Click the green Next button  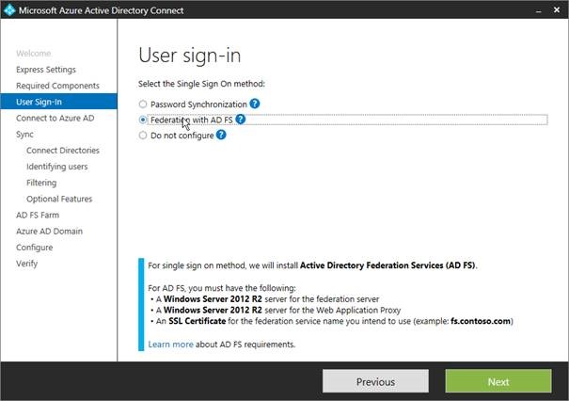[x=498, y=381]
